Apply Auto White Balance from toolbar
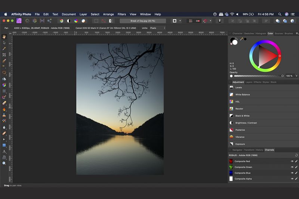This screenshot has height=199, width=299. [x=83, y=21]
